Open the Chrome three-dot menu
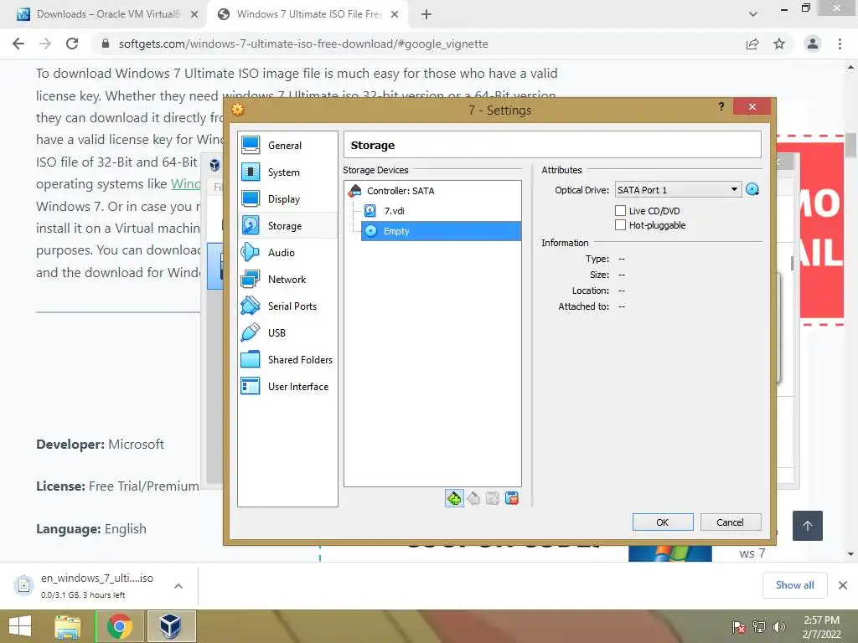 pyautogui.click(x=840, y=44)
